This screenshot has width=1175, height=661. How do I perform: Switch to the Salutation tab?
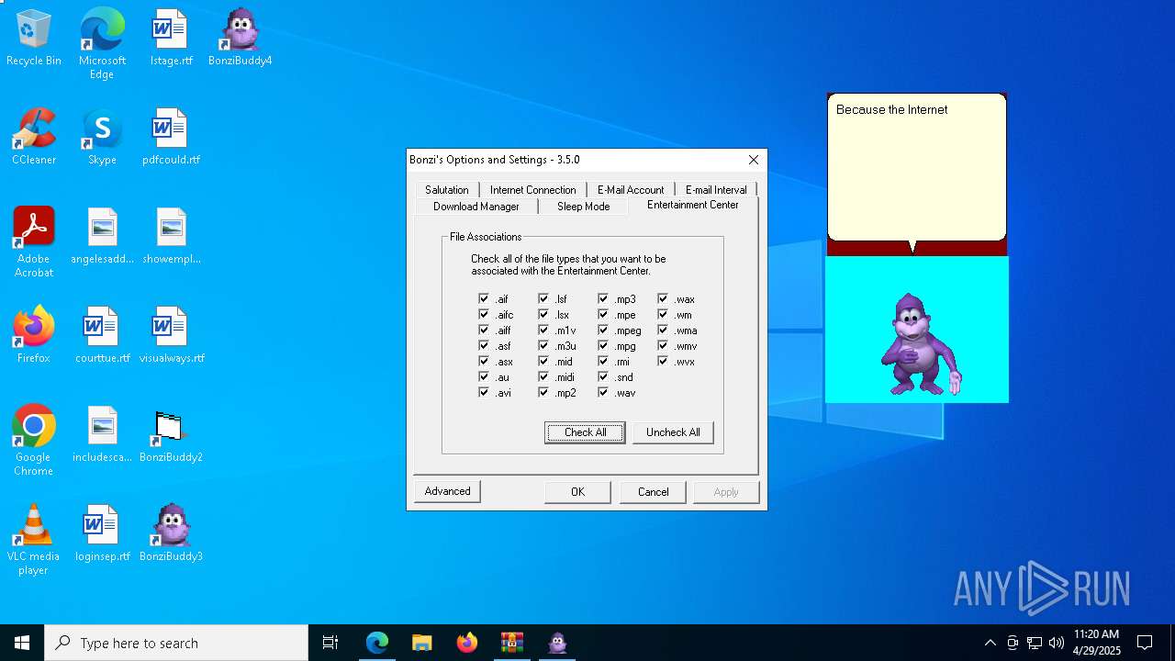(447, 190)
